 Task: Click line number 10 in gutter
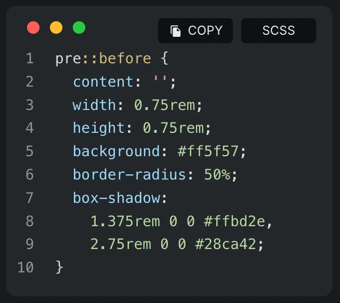25,267
